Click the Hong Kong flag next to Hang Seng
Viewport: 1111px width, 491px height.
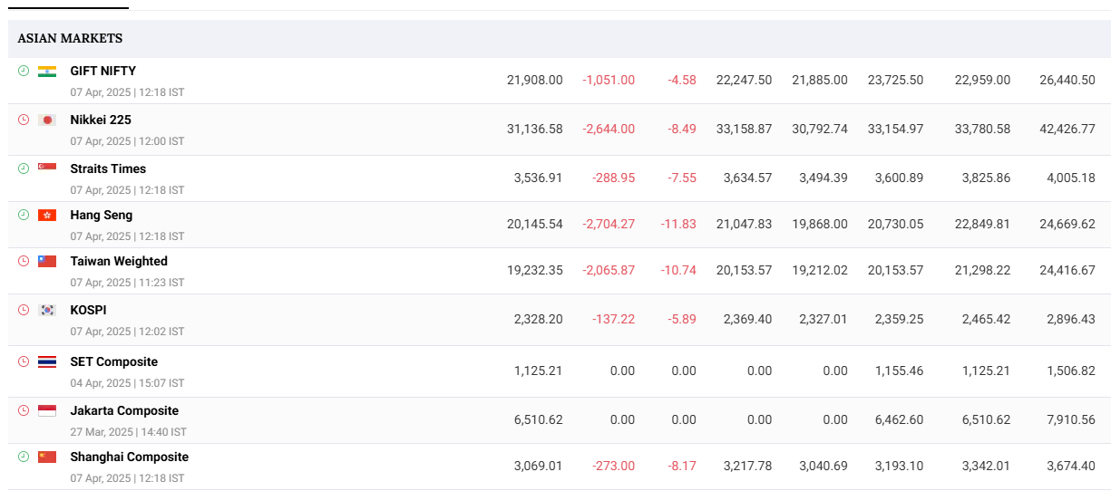(x=47, y=215)
